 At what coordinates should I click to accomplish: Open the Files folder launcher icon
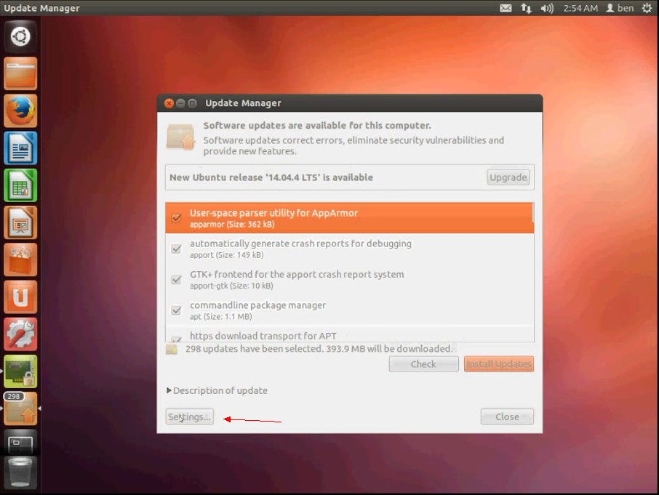(x=20, y=74)
